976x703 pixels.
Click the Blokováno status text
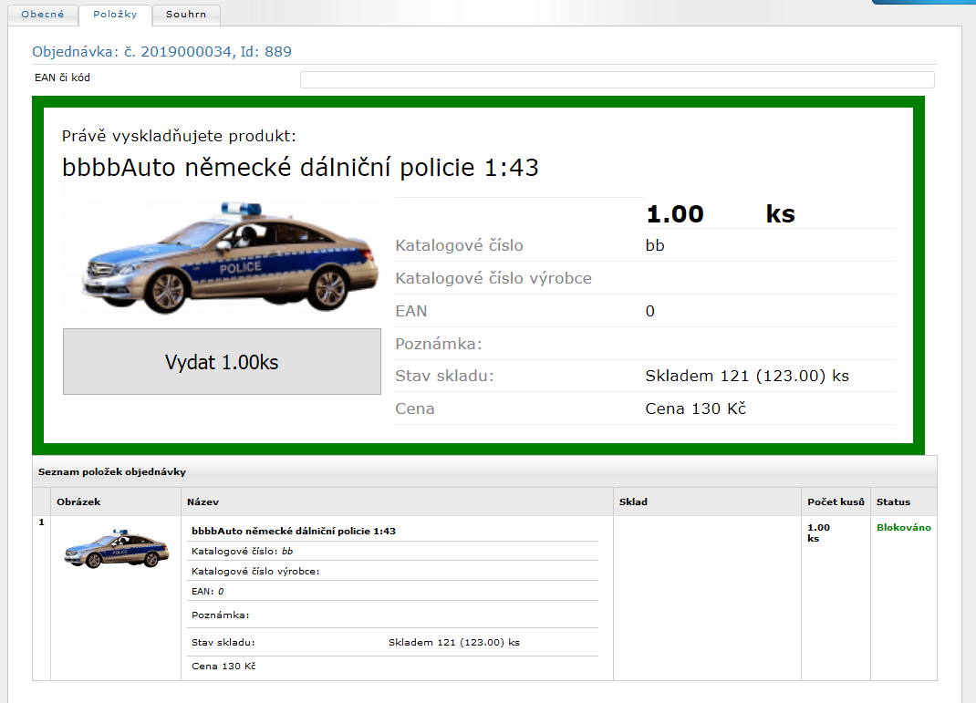pos(903,528)
